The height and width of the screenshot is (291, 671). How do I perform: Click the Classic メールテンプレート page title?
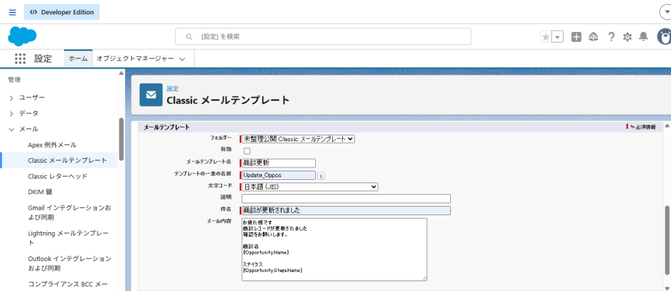228,101
